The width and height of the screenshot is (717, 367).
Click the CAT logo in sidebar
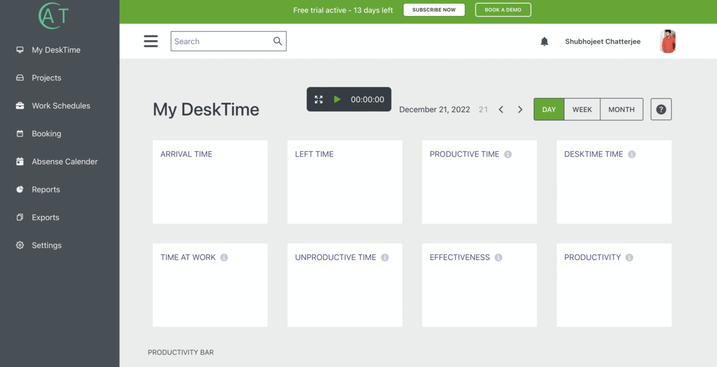[x=54, y=16]
